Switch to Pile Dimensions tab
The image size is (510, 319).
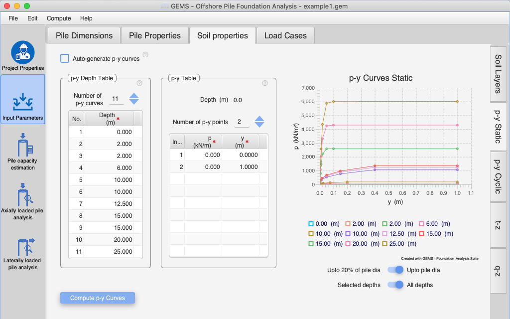(x=84, y=36)
